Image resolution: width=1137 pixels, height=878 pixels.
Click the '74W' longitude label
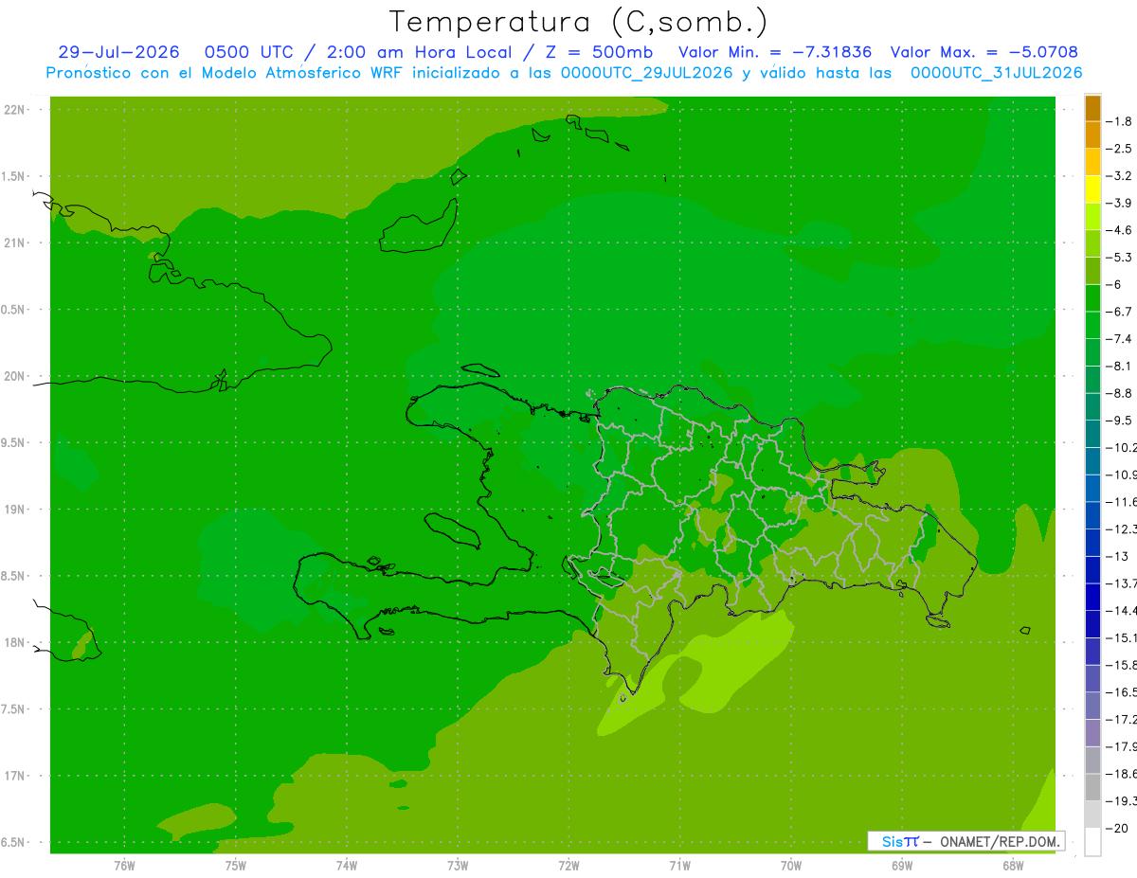346,866
